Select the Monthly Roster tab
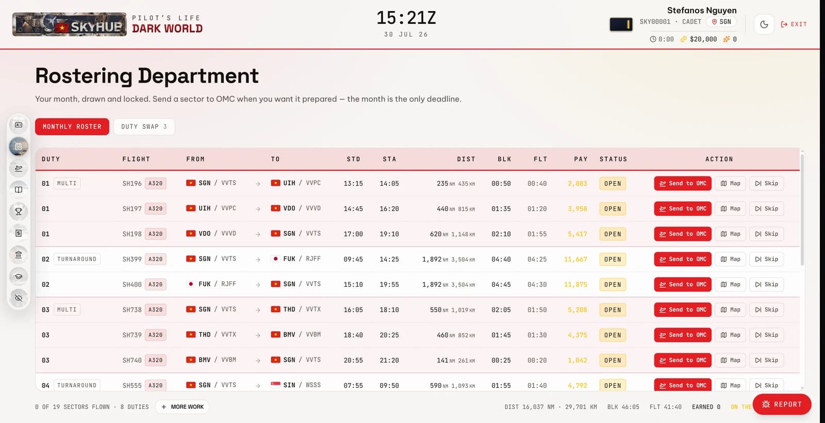The image size is (825, 423). point(72,126)
